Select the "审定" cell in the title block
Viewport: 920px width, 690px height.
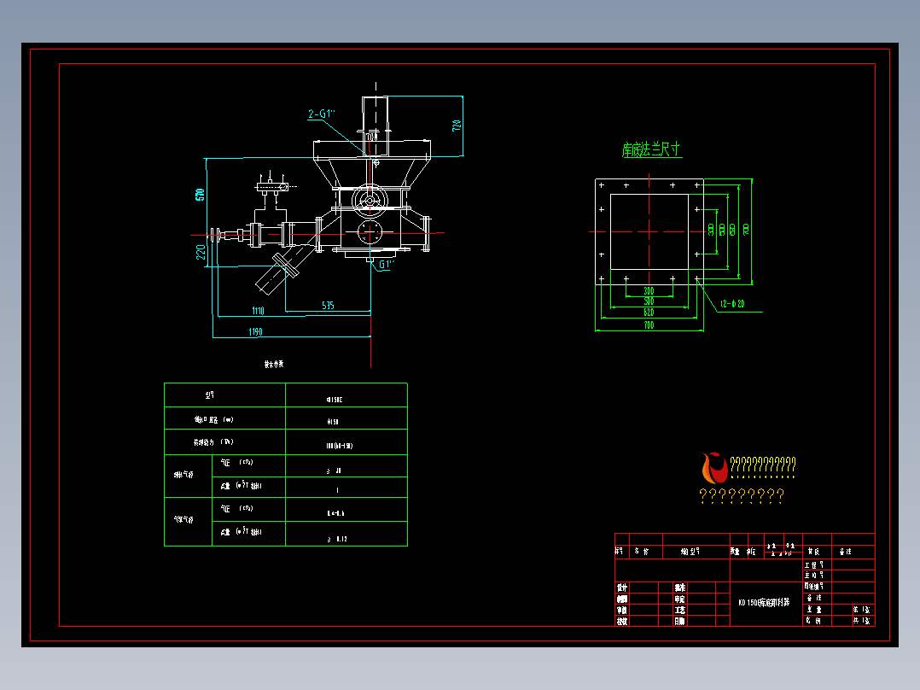pyautogui.click(x=679, y=599)
